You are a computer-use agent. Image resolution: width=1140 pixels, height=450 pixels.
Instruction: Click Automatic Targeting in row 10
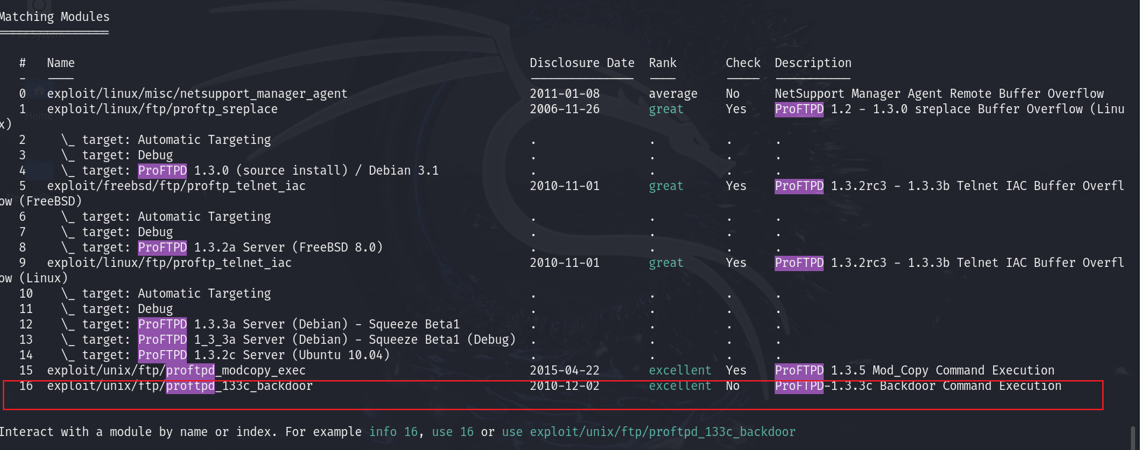coord(204,293)
